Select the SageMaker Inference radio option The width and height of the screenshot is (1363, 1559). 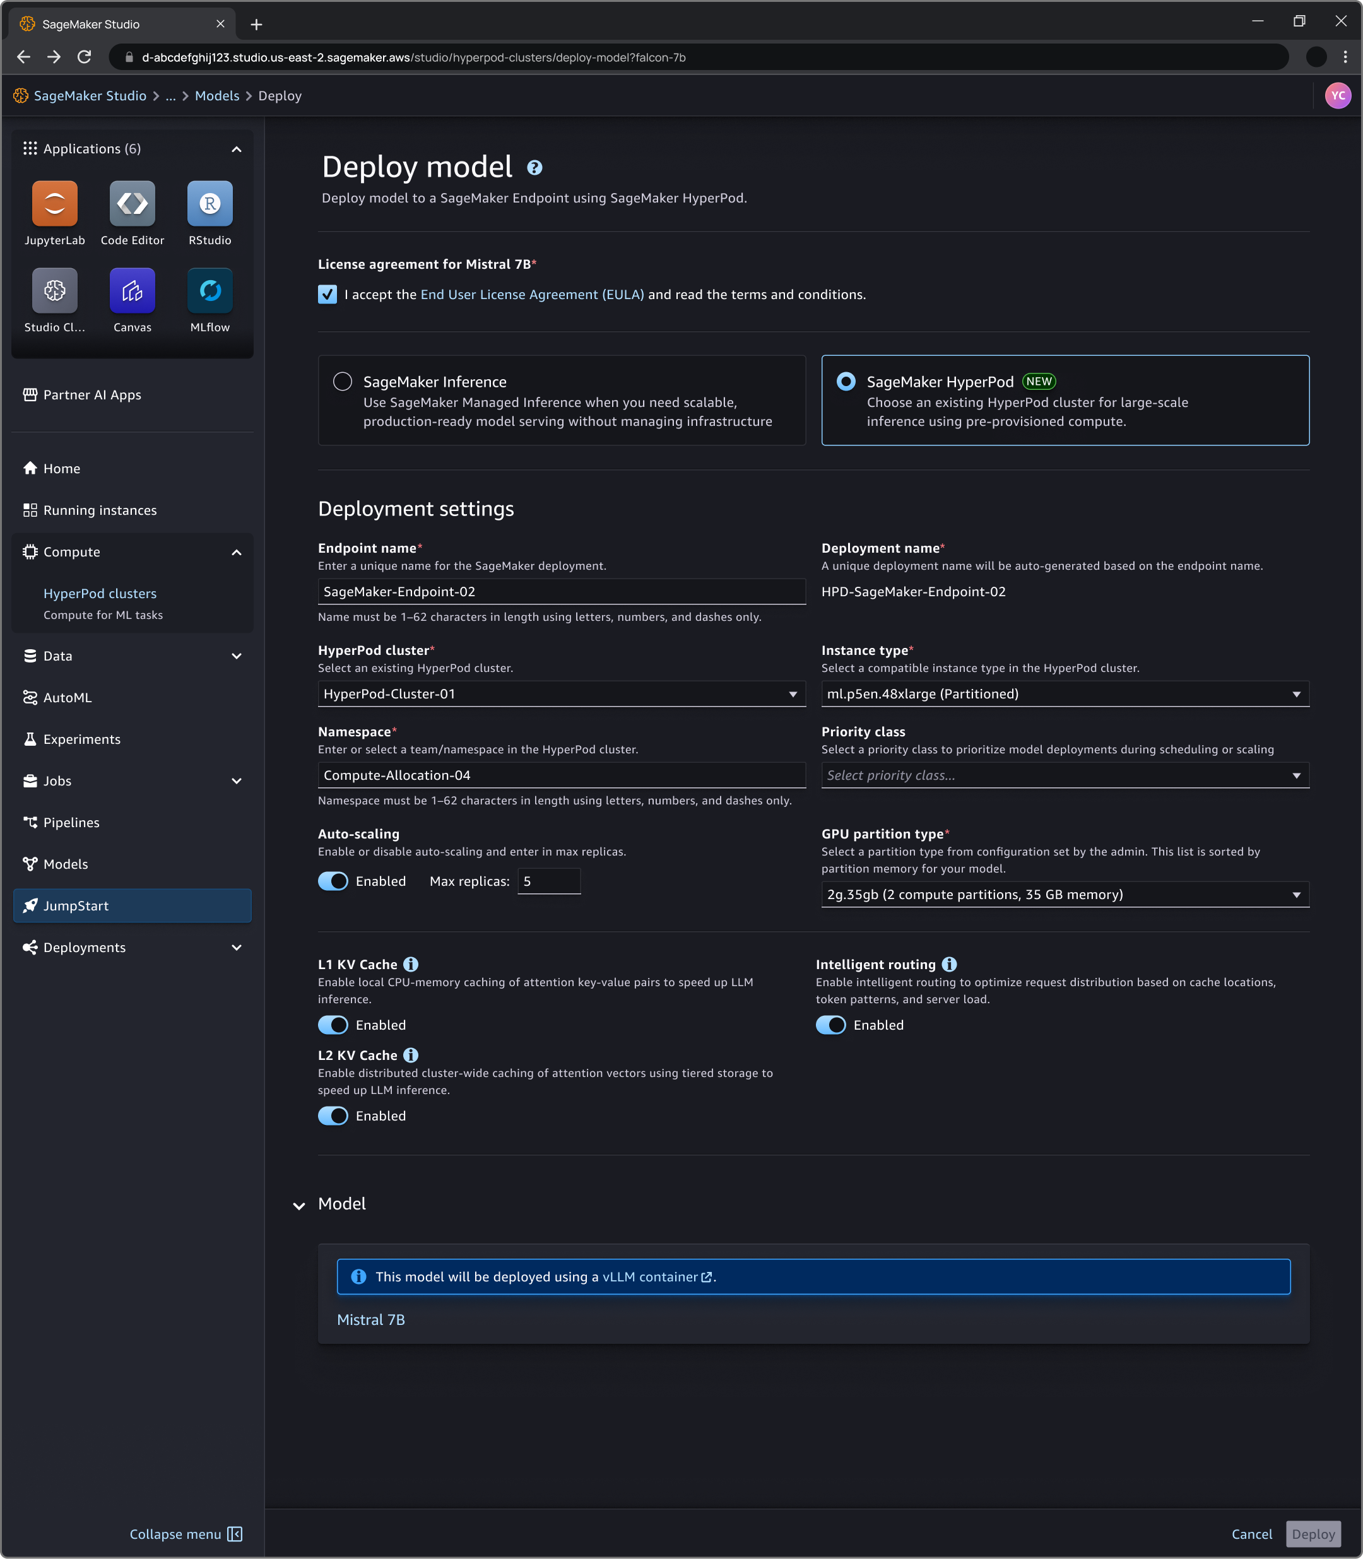click(x=343, y=382)
